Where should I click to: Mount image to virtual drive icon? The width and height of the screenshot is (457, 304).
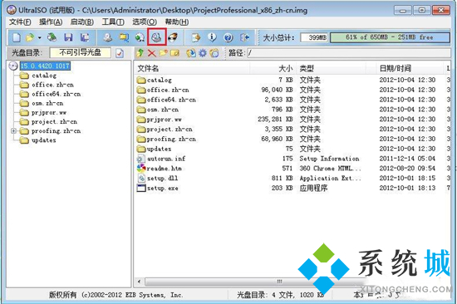[157, 37]
